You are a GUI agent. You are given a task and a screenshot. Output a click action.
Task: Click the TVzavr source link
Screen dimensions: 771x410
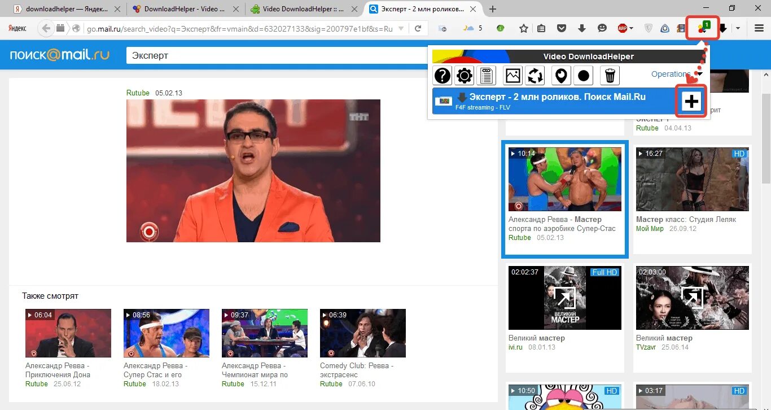click(x=646, y=347)
